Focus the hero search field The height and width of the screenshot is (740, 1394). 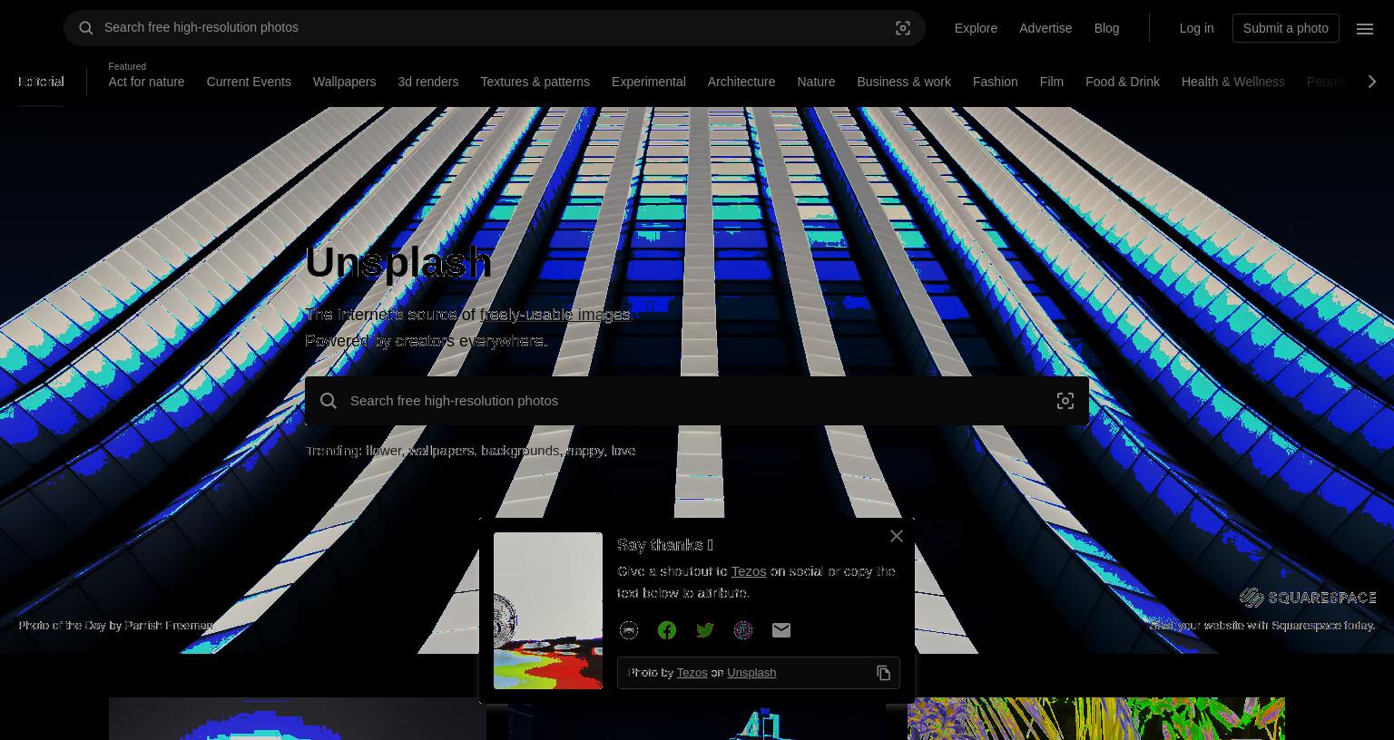pyautogui.click(x=697, y=401)
